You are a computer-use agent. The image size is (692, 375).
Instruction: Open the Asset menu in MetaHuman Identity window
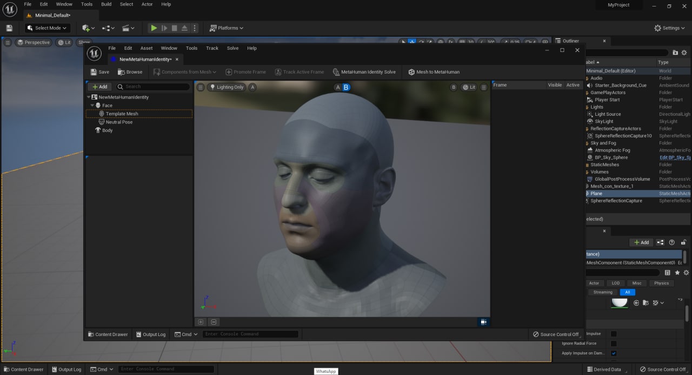coord(147,48)
